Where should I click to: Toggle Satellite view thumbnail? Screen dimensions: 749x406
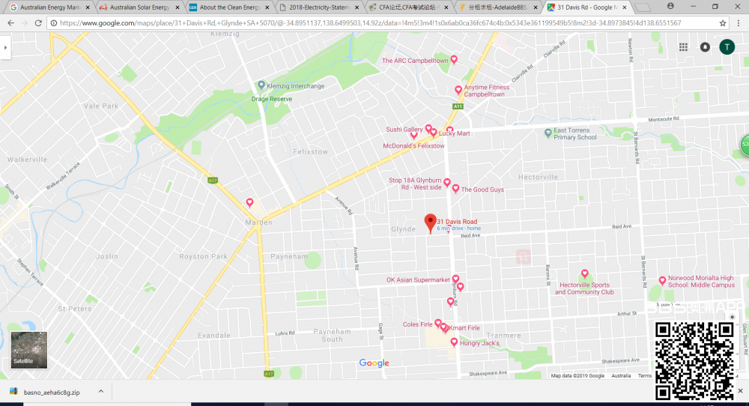(x=28, y=350)
